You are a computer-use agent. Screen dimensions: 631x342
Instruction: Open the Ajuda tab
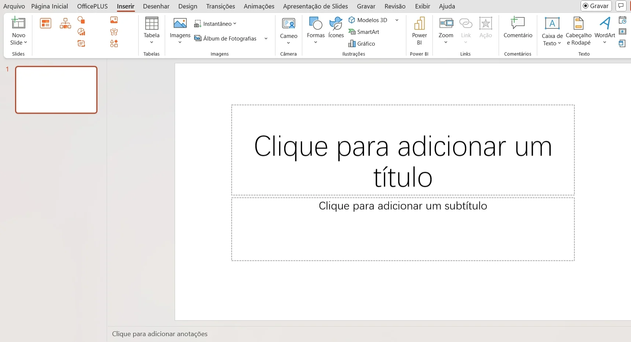(x=447, y=6)
